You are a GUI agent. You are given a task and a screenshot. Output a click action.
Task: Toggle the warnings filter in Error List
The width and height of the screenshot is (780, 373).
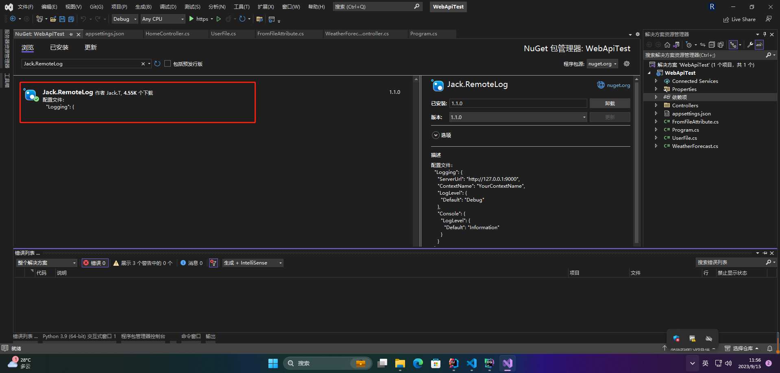point(143,263)
